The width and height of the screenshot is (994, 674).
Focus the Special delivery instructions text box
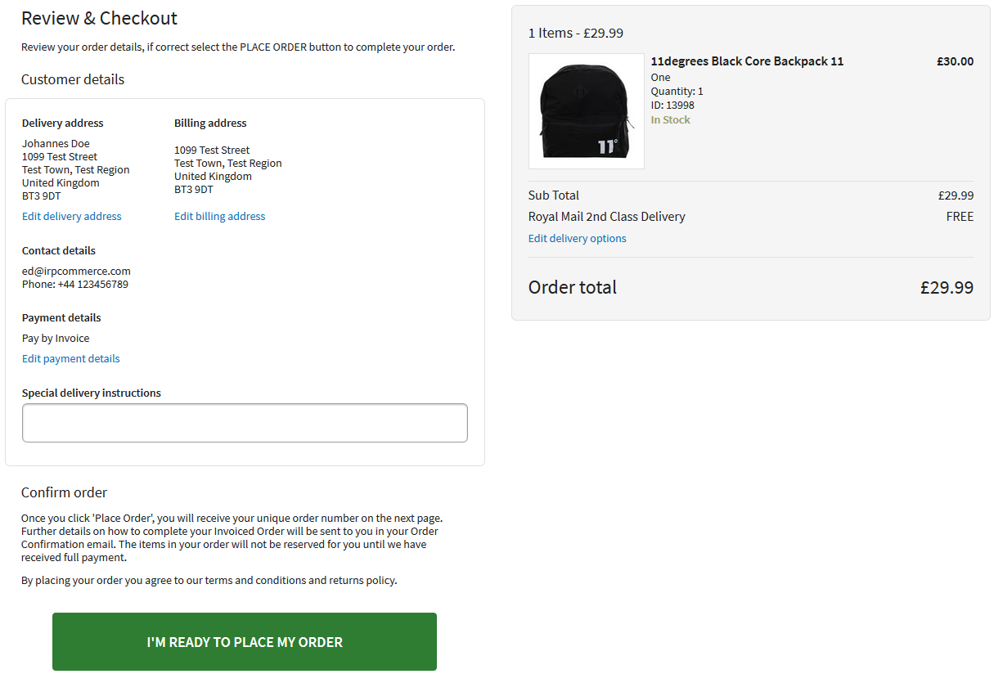(245, 423)
